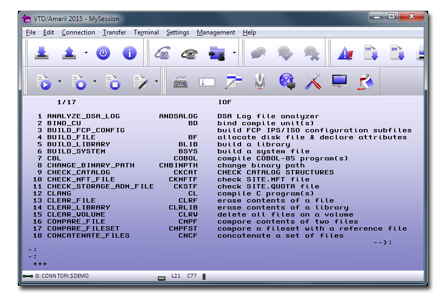Viewport: 446px width, 297px height.
Task: Open the Connection menu
Action: pos(78,32)
